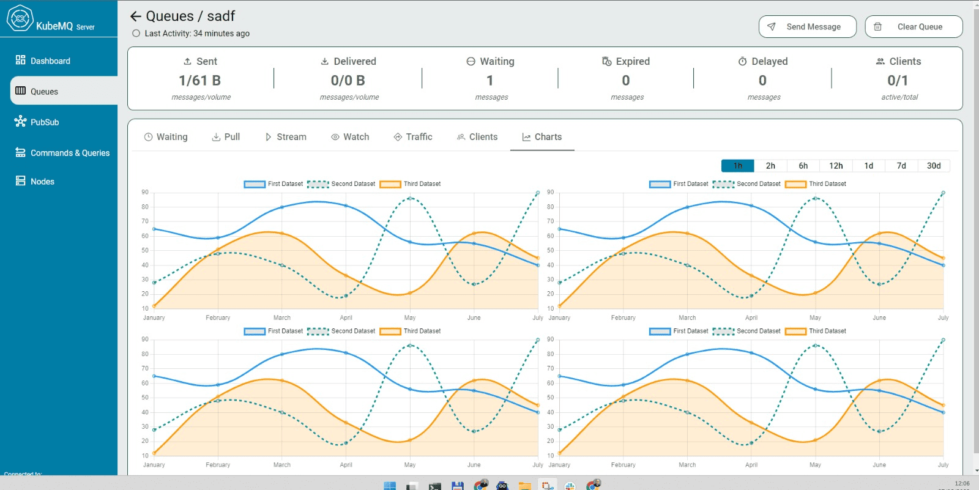
Task: Click the Delivered download icon
Action: 325,61
